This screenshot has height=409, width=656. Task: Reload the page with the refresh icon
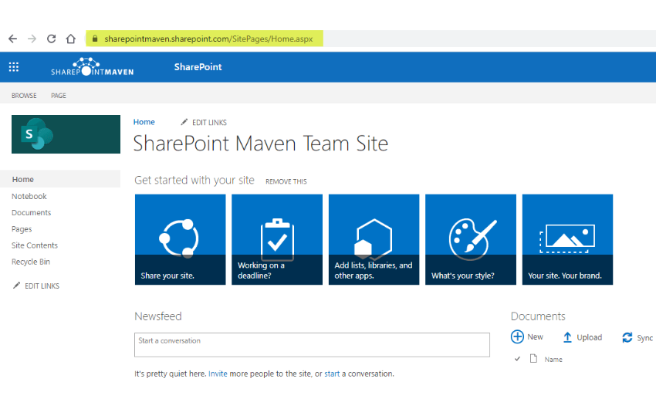[x=52, y=39]
